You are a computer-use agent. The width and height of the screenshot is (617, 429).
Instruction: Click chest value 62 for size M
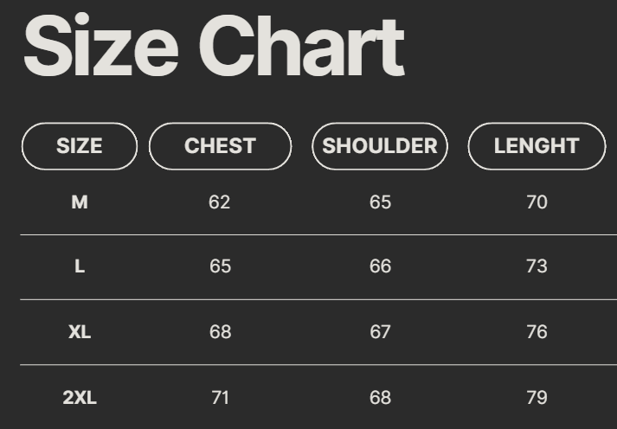(220, 202)
